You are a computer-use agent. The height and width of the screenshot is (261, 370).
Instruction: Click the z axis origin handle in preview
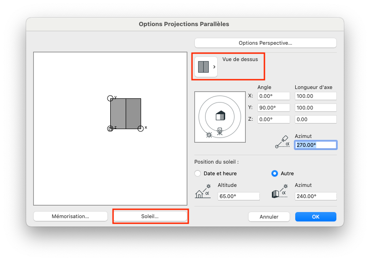coord(110,129)
